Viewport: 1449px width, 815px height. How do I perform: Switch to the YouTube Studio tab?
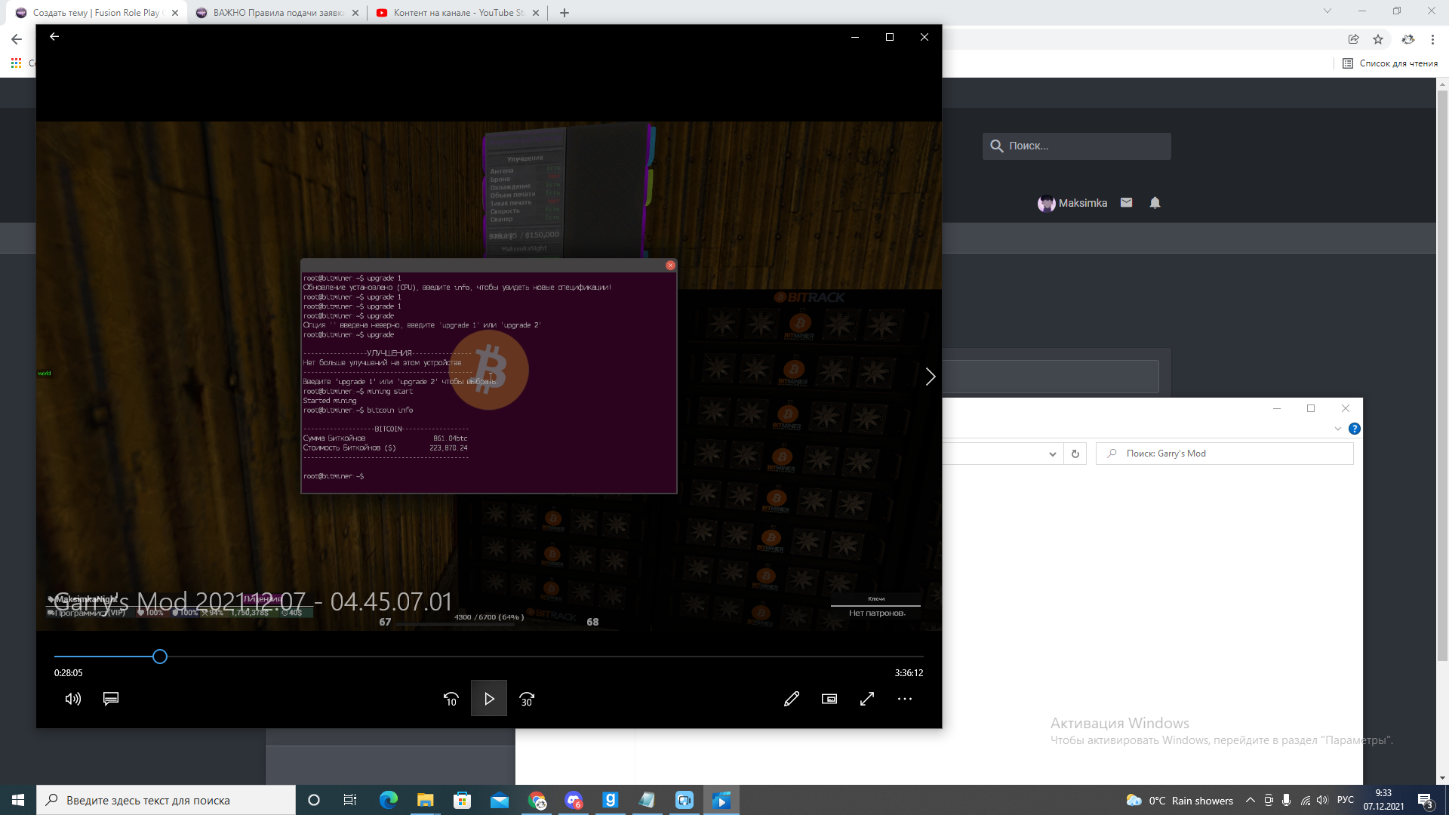[x=457, y=13]
